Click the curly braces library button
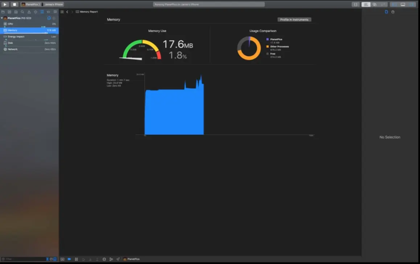The height and width of the screenshot is (264, 420). tap(355, 4)
